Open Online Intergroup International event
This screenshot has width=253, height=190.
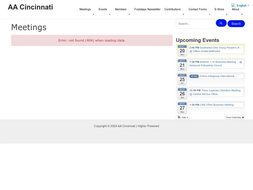[216, 76]
